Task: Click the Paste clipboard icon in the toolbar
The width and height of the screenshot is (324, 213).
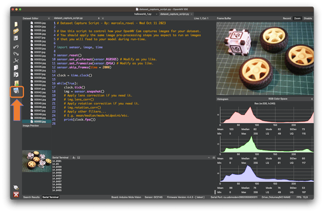Action: pos(16,75)
